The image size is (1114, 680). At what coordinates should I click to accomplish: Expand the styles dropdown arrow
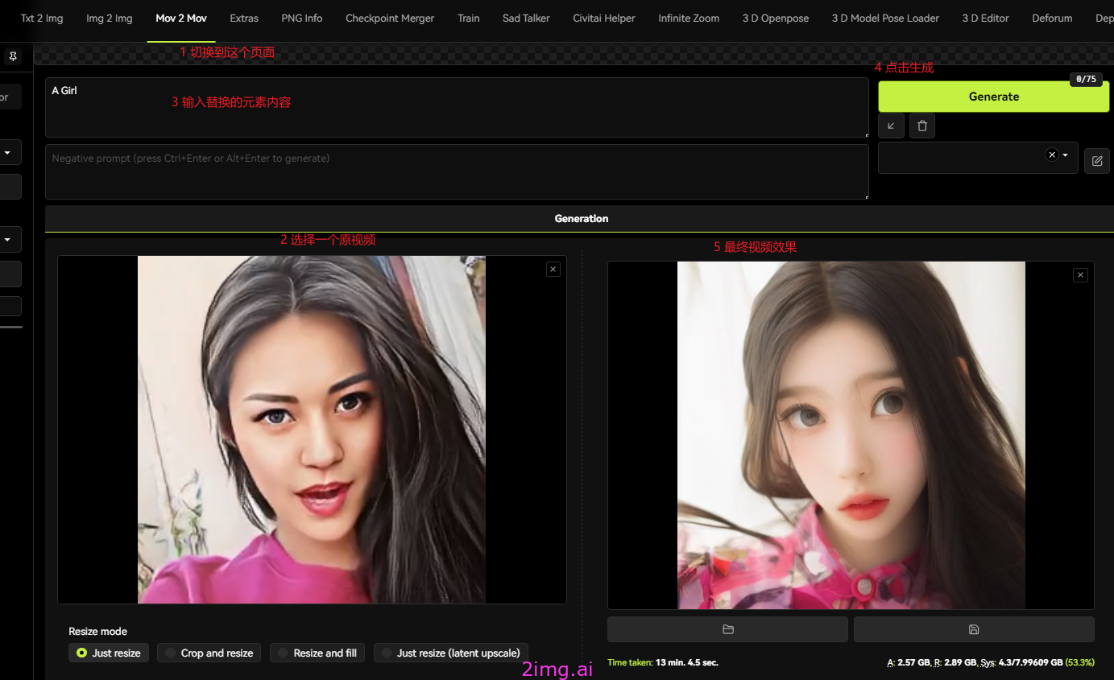[1066, 155]
